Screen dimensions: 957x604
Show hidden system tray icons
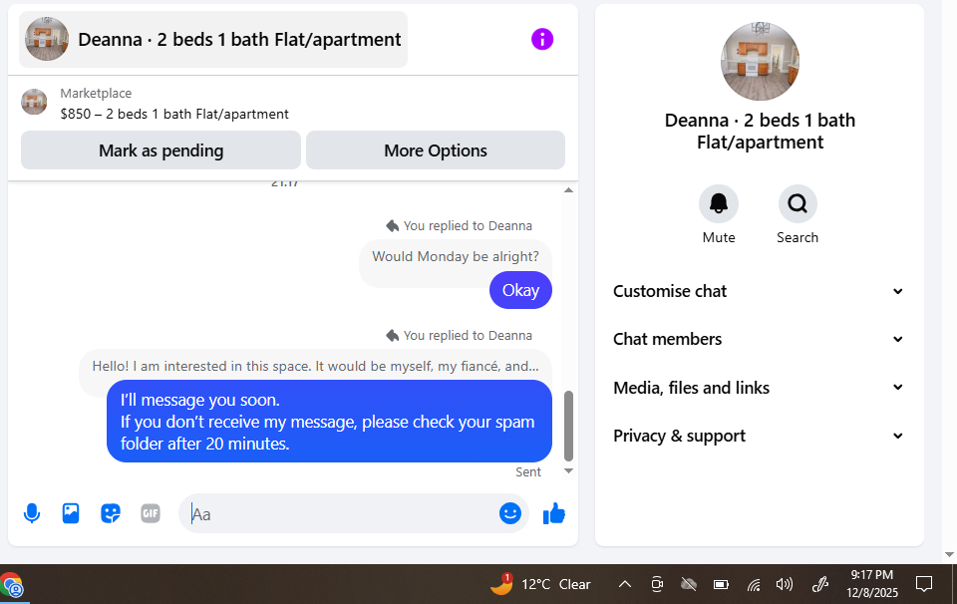[624, 584]
